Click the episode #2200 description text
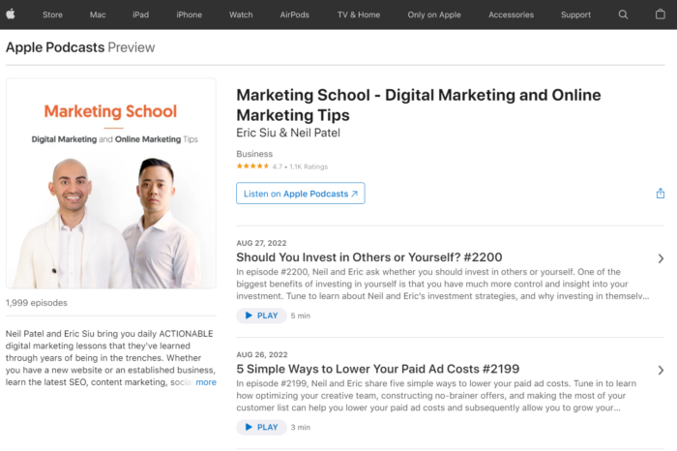 443,284
